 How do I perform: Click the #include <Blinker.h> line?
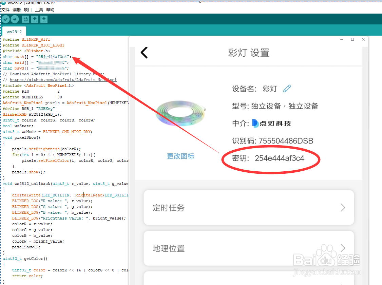pos(26,51)
